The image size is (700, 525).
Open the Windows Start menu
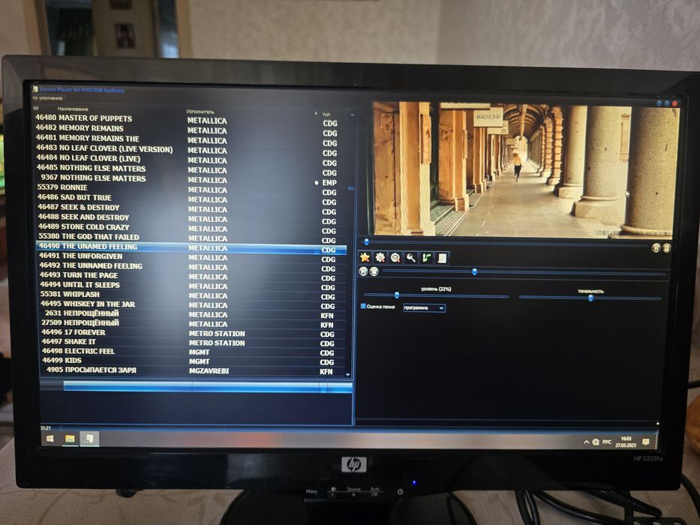[50, 439]
